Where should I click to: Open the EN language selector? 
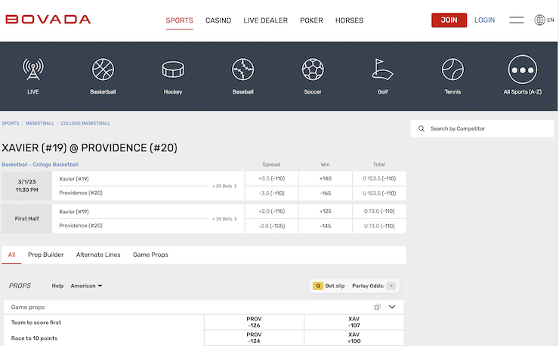(544, 20)
